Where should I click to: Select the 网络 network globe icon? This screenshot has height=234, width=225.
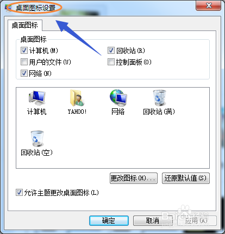tap(118, 98)
